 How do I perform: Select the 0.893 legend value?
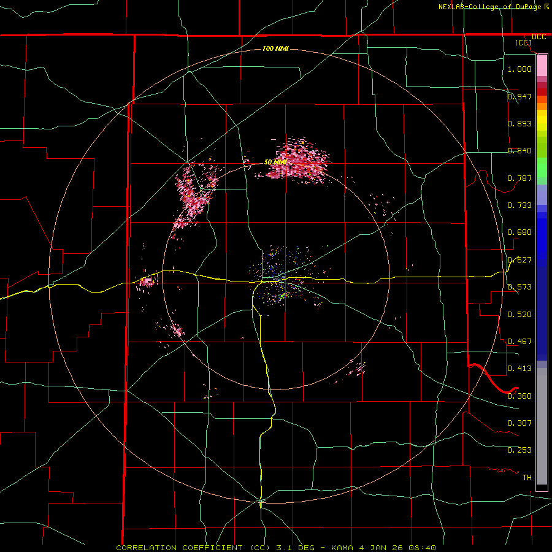[519, 123]
